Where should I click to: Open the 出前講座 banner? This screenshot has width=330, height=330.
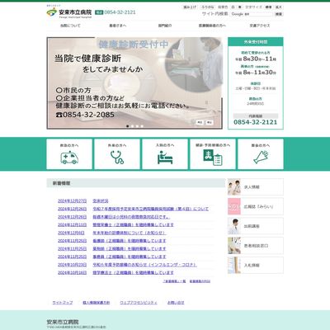coord(256,226)
